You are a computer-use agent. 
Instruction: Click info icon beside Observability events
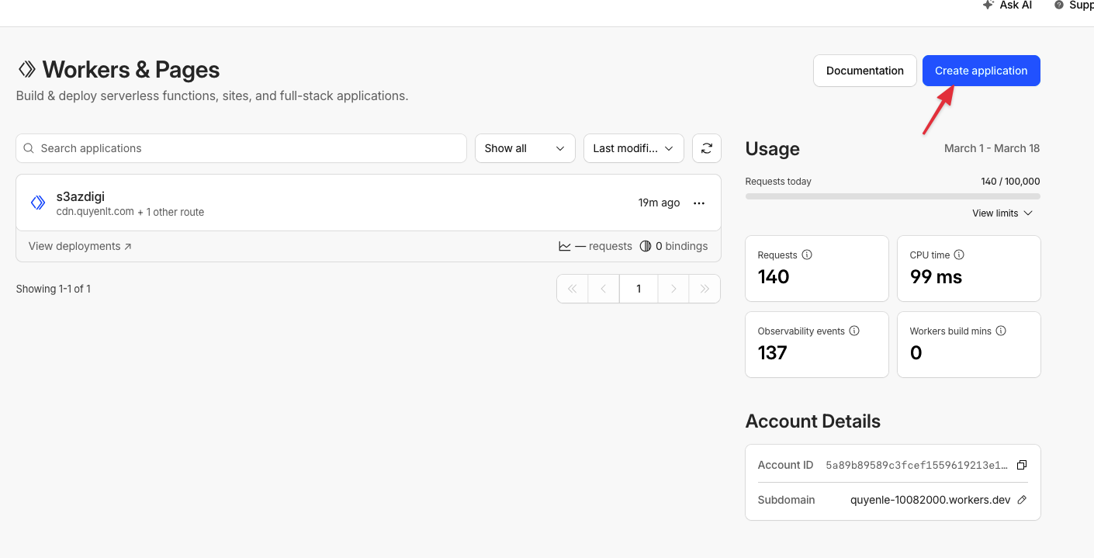854,331
